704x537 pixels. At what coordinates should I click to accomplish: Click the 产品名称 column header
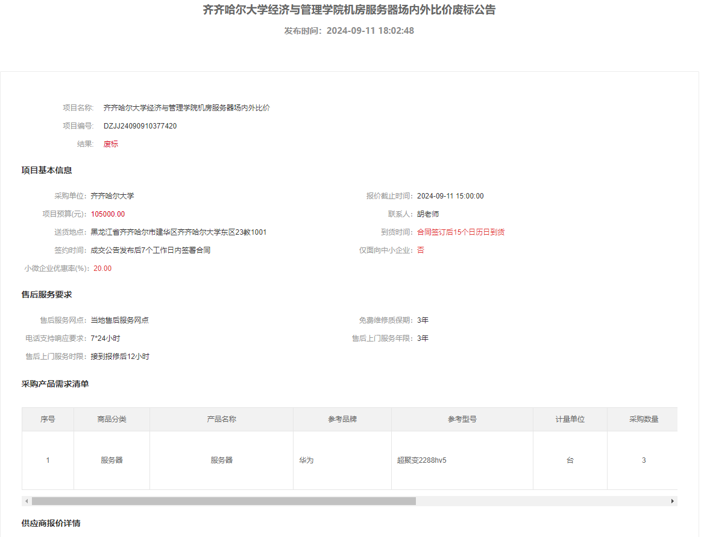(x=221, y=419)
